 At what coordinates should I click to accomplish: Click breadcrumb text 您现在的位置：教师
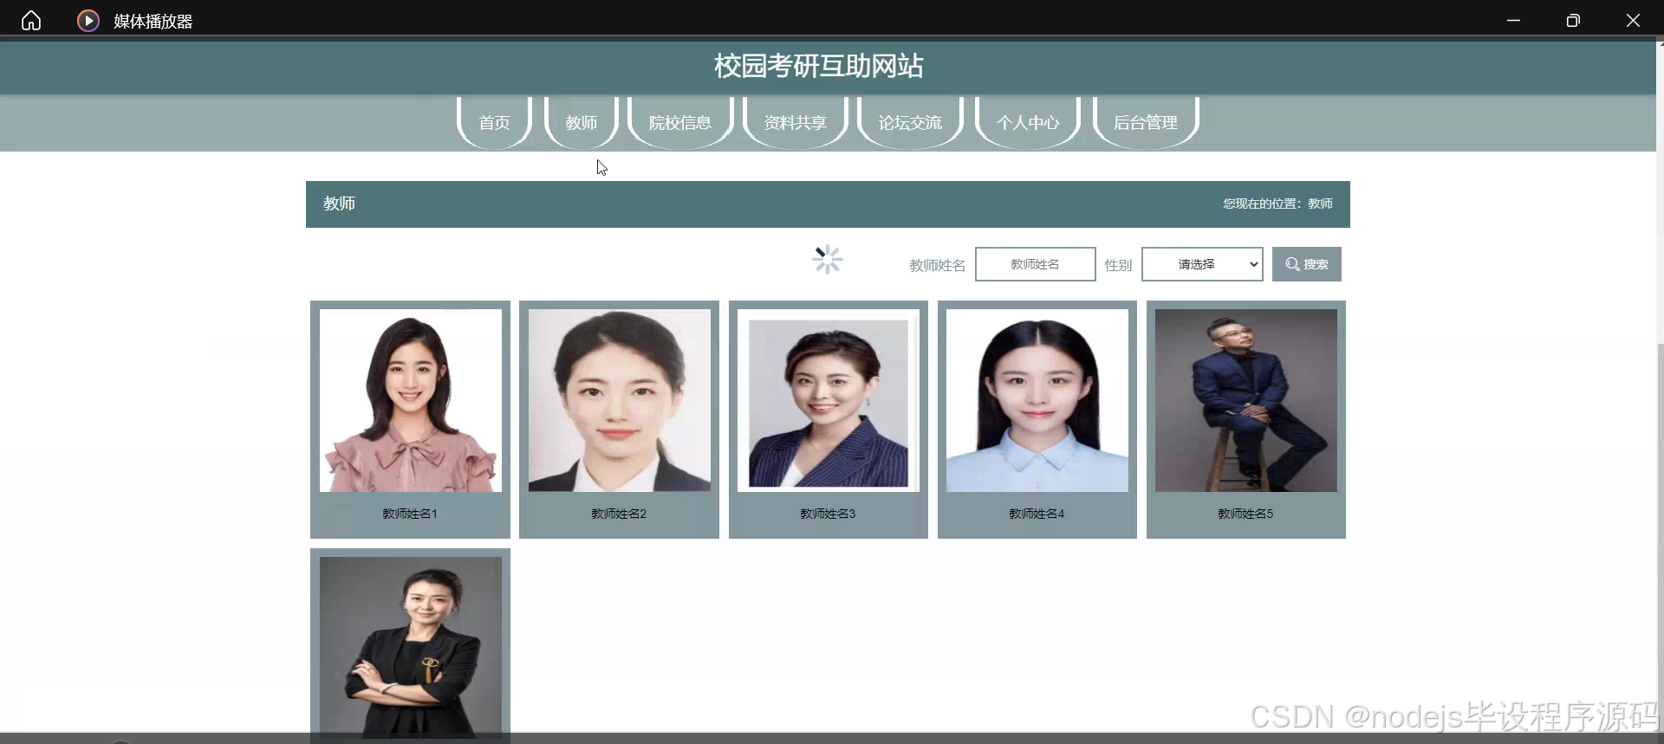(x=1277, y=204)
